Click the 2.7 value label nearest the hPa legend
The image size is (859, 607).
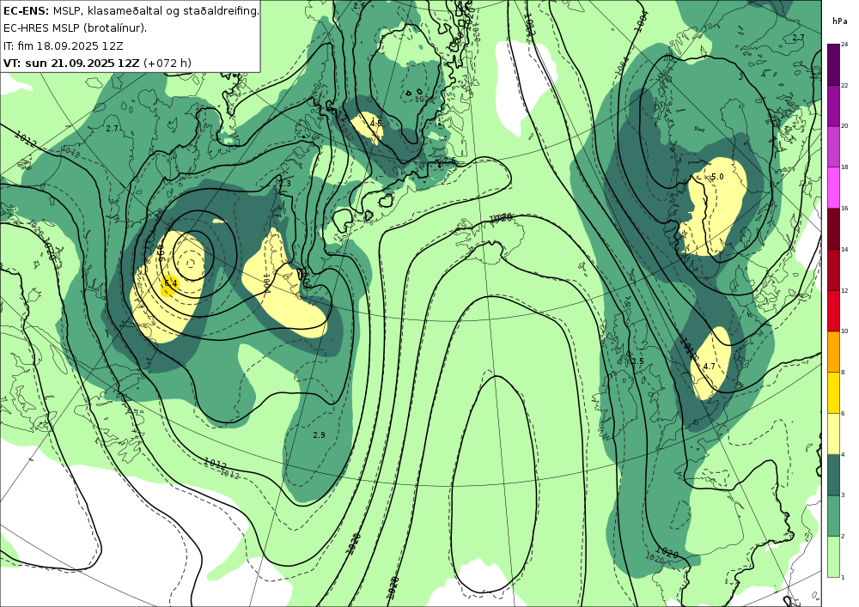pos(798,38)
